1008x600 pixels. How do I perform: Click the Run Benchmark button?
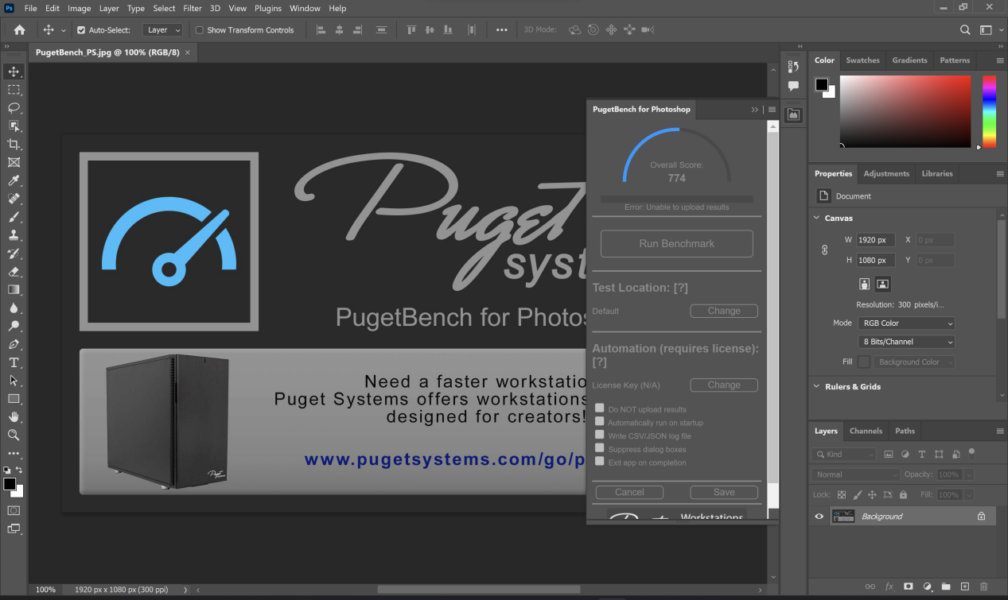[x=676, y=244]
